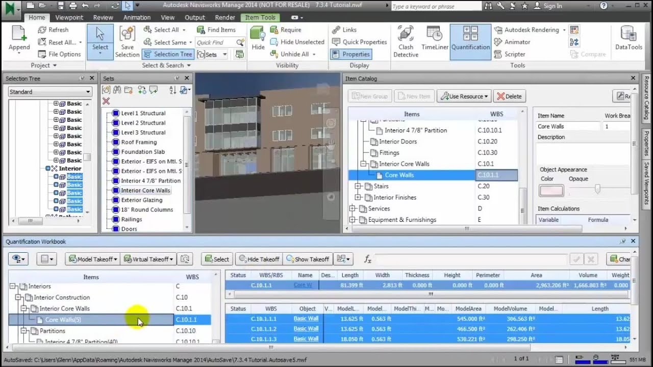The image size is (653, 367).
Task: Click the Delete button in Item Catalog
Action: click(x=510, y=96)
